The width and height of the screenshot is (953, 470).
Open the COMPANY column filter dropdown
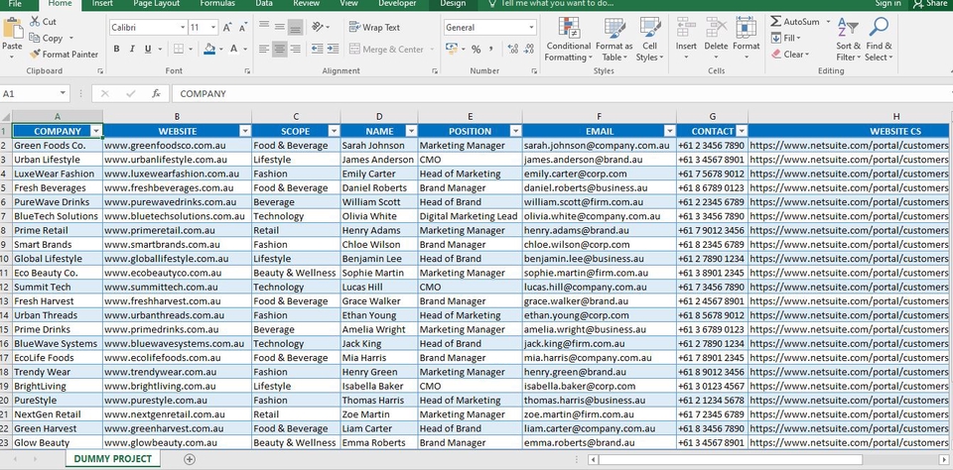pyautogui.click(x=95, y=131)
